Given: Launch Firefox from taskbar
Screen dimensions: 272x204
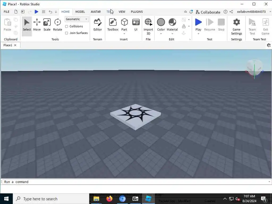Looking at the screenshot, I should point(109,199).
